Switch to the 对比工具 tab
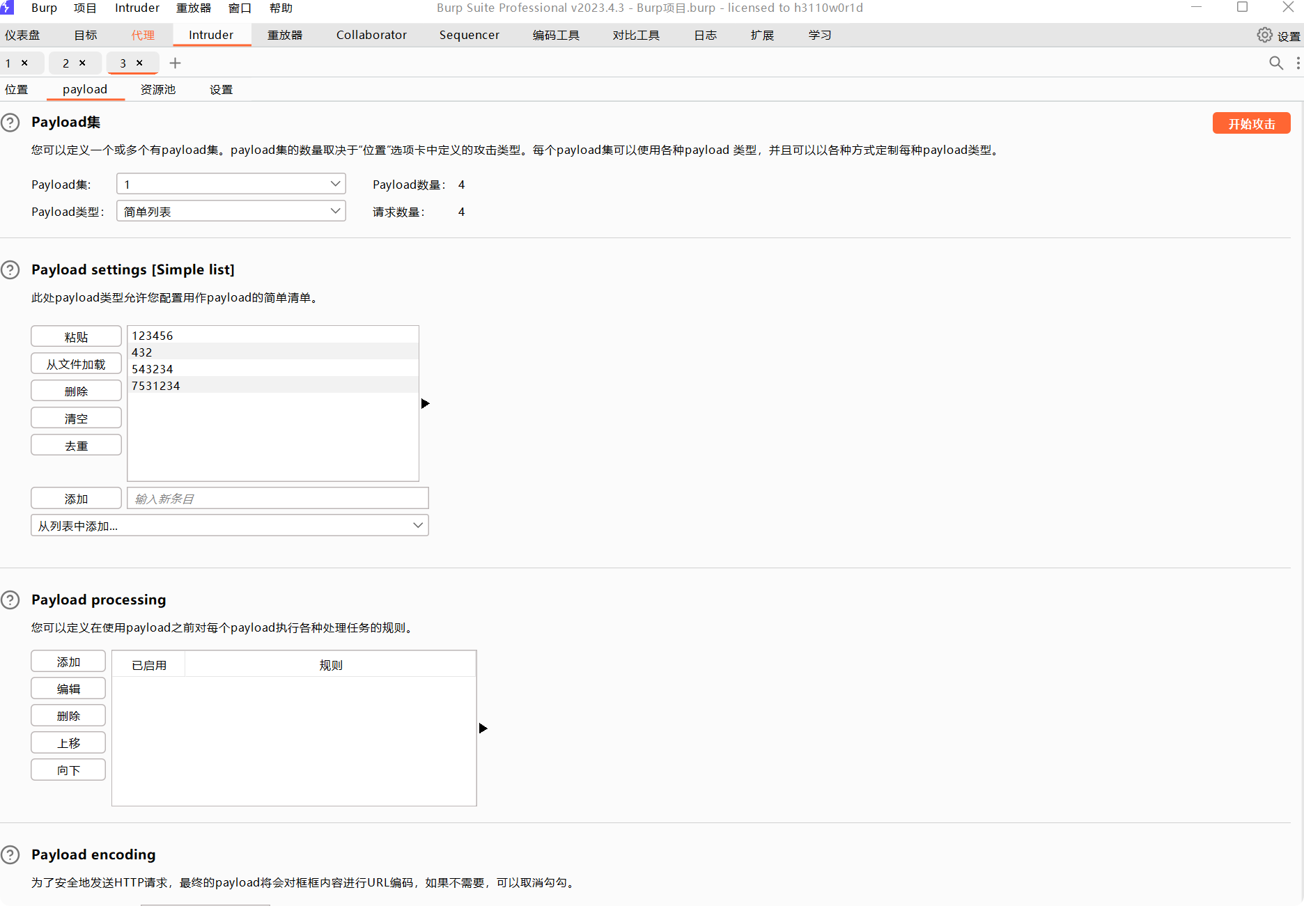This screenshot has height=906, width=1304. (636, 35)
